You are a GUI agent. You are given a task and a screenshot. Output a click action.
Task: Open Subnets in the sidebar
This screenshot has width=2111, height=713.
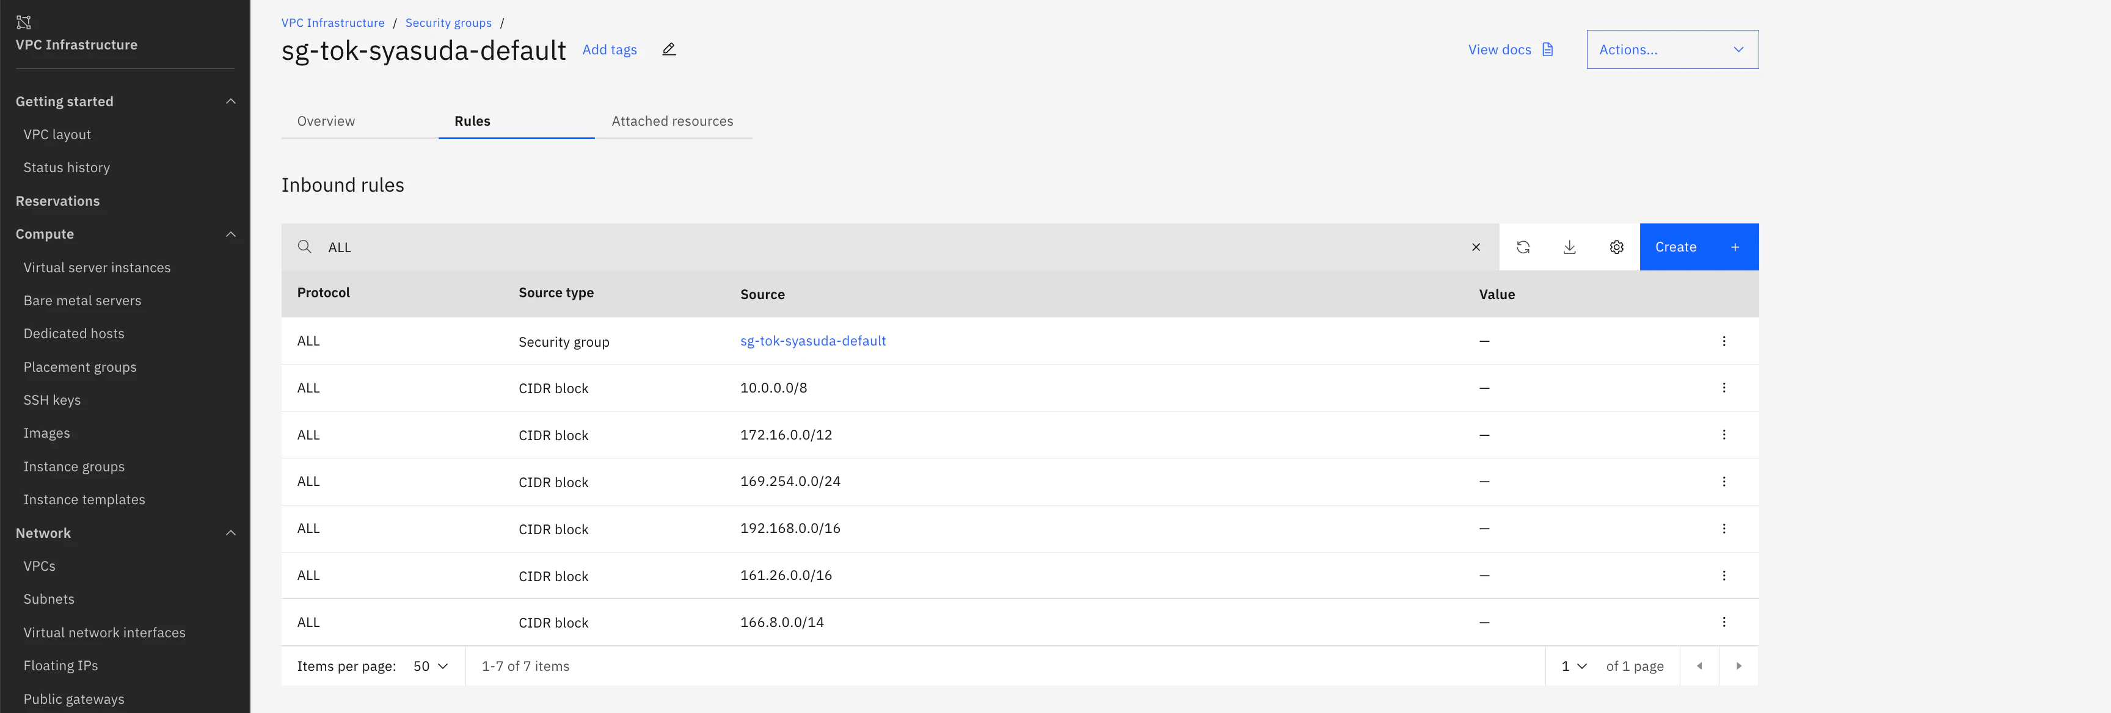tap(49, 599)
